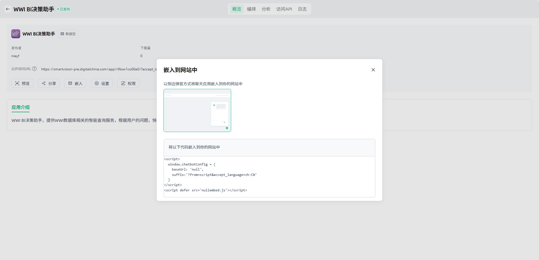Click the 已发布 status indicator
The width and height of the screenshot is (539, 260).
tap(64, 9)
